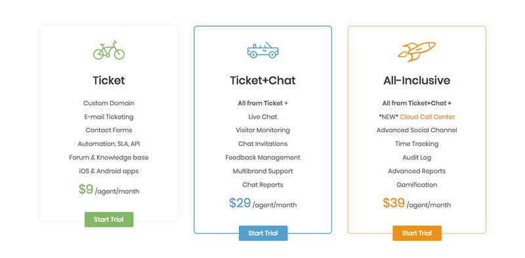Click the green bicycle icon
This screenshot has height=258, width=525.
[109, 50]
